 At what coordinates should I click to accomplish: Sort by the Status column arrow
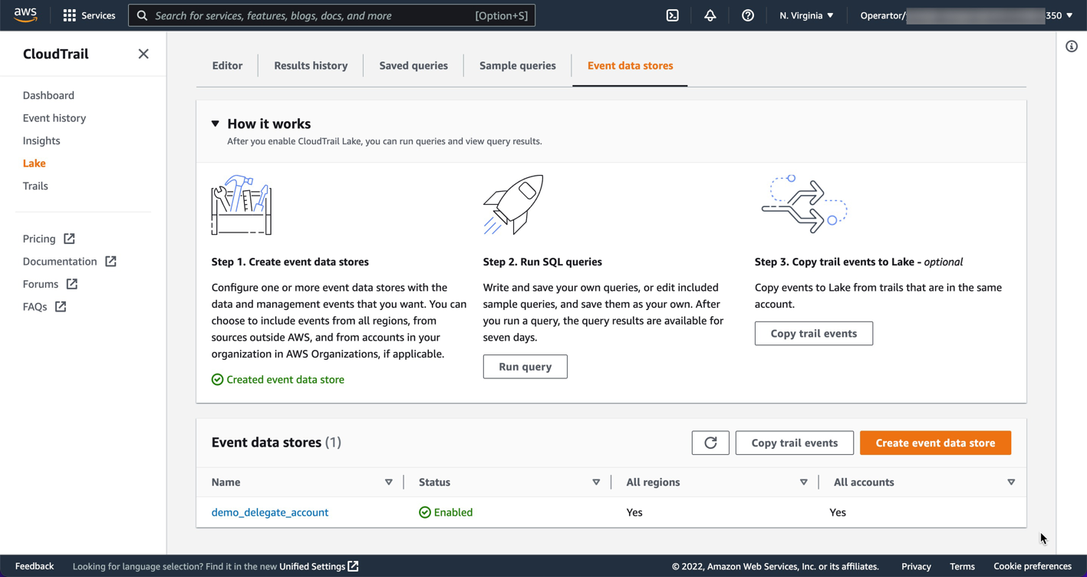[596, 483]
